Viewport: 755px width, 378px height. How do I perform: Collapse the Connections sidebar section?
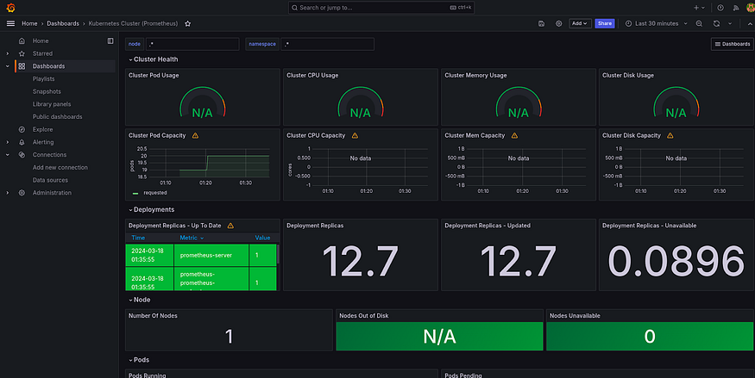coord(7,155)
